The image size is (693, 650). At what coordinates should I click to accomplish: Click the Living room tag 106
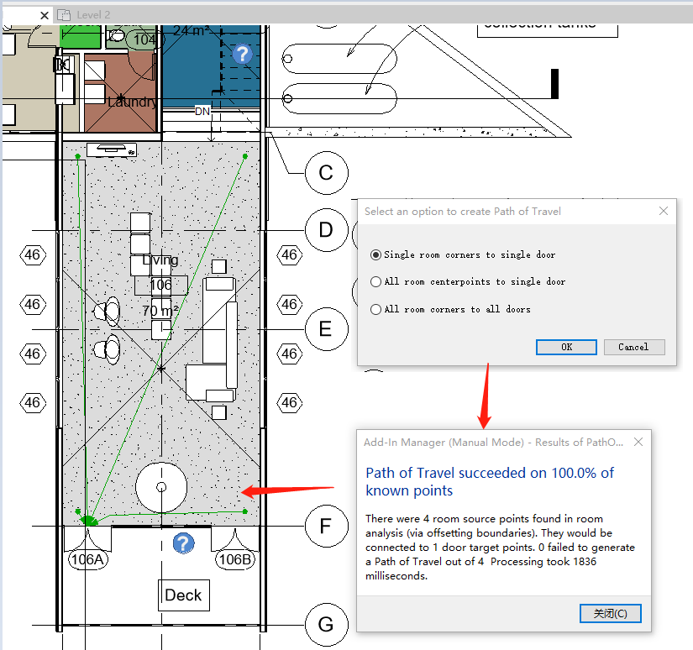click(160, 285)
